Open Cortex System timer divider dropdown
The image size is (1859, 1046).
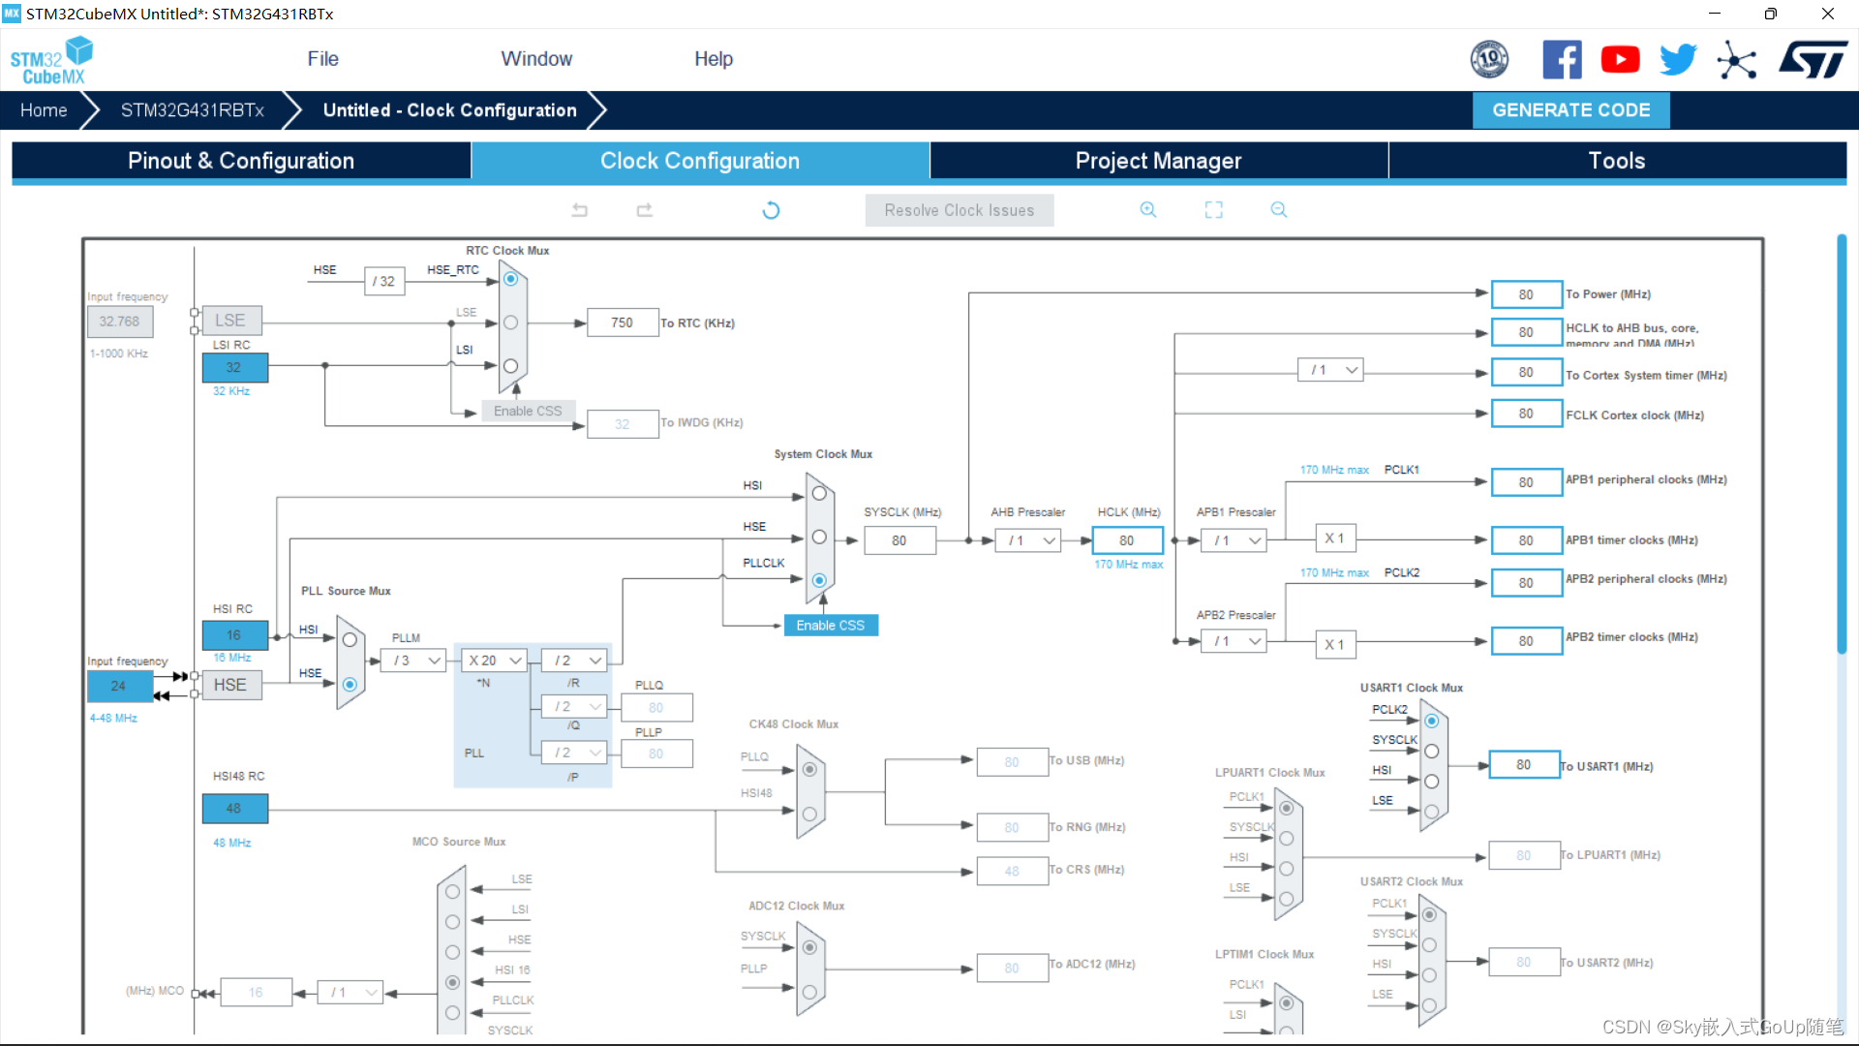point(1330,370)
